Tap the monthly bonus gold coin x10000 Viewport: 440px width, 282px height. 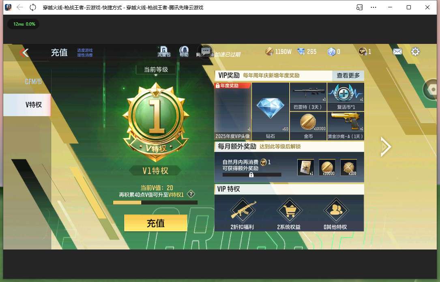[327, 167]
